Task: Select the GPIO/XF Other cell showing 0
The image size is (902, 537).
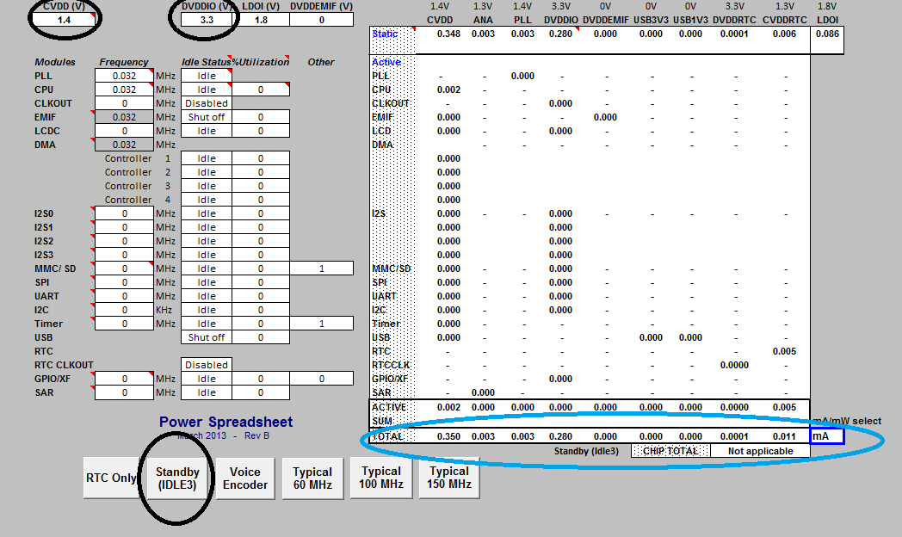Action: pos(322,379)
